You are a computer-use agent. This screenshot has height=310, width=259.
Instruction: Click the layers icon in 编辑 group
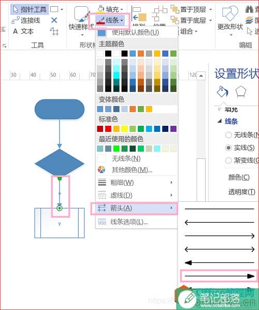point(249,20)
